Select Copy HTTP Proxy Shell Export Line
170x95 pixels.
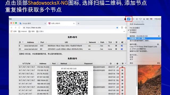coord(143,47)
